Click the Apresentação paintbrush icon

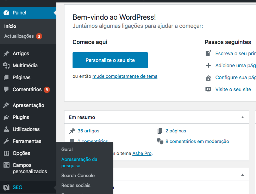click(6, 105)
